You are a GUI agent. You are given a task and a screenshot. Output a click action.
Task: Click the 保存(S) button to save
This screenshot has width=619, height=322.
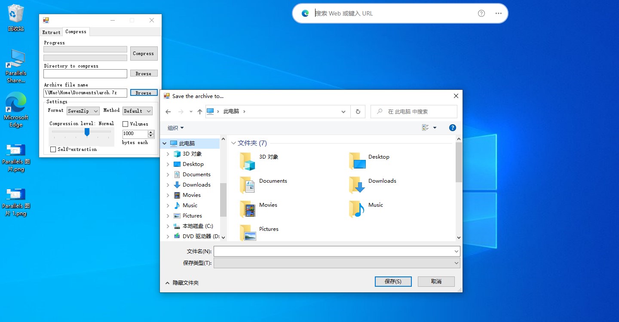point(392,281)
